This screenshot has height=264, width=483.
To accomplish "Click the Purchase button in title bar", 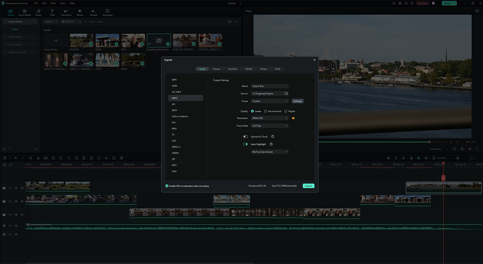I will [423, 3].
